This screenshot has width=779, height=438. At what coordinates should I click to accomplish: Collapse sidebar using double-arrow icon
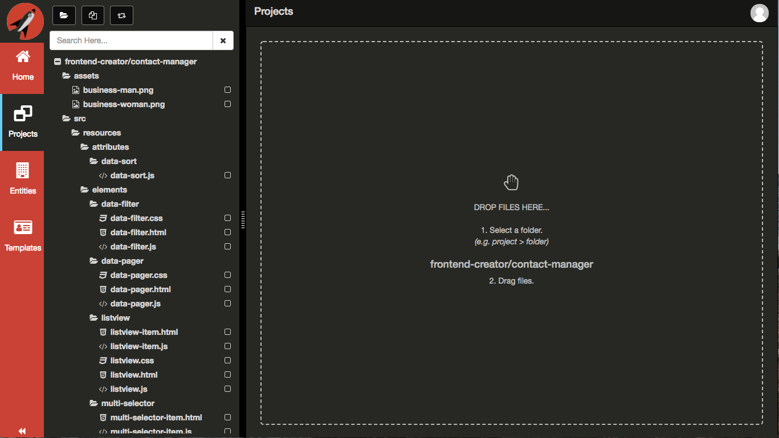22,431
